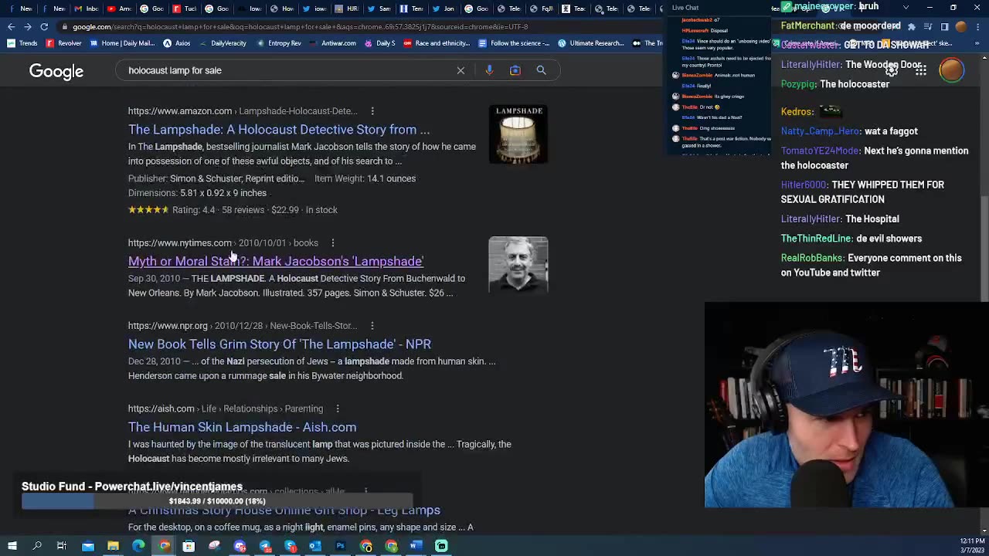Open the Home | Daily Mail bookmark
The image size is (989, 556).
tap(123, 43)
